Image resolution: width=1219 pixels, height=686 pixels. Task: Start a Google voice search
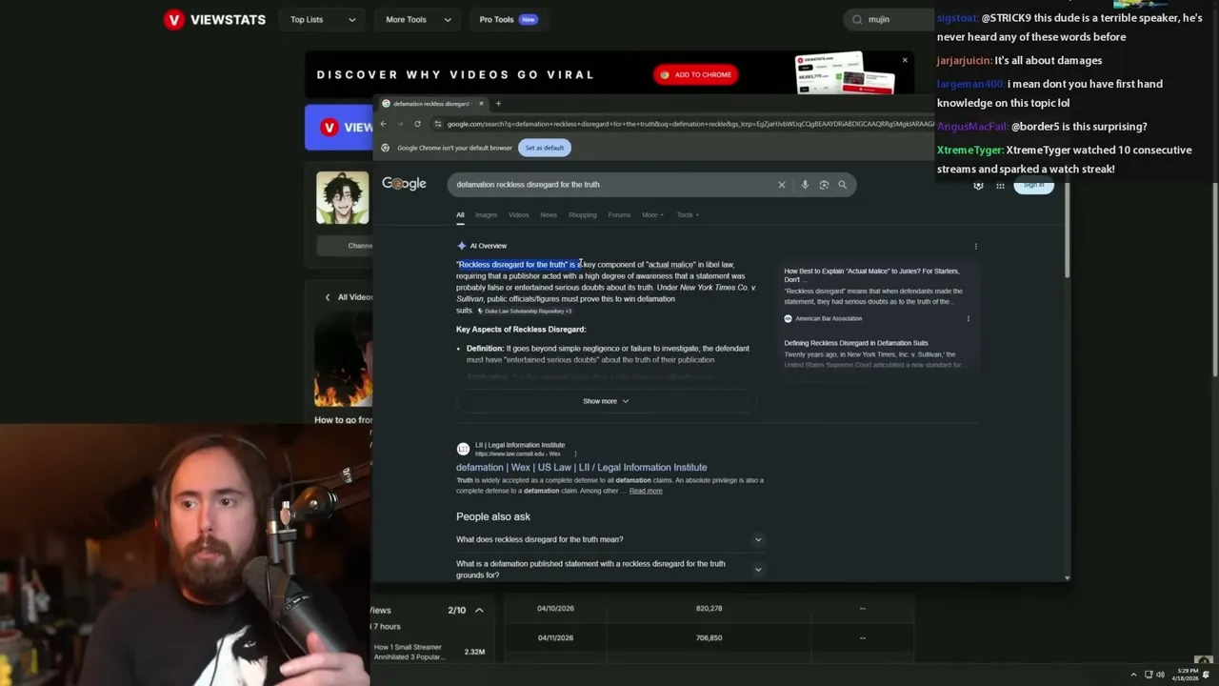pyautogui.click(x=805, y=185)
